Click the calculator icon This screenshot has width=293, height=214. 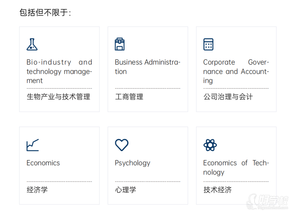click(x=208, y=44)
